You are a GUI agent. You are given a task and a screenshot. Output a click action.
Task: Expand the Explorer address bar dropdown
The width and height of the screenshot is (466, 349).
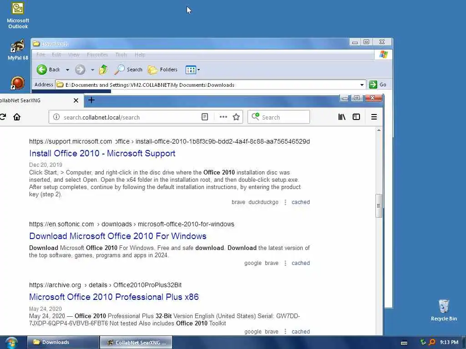tap(362, 85)
